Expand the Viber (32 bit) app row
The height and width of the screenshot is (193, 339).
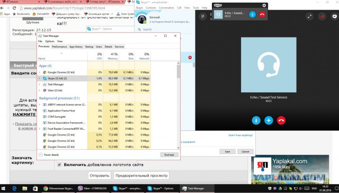pyautogui.click(x=40, y=90)
